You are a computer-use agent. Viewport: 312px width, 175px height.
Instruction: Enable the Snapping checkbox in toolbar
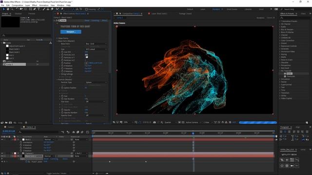pyautogui.click(x=86, y=9)
